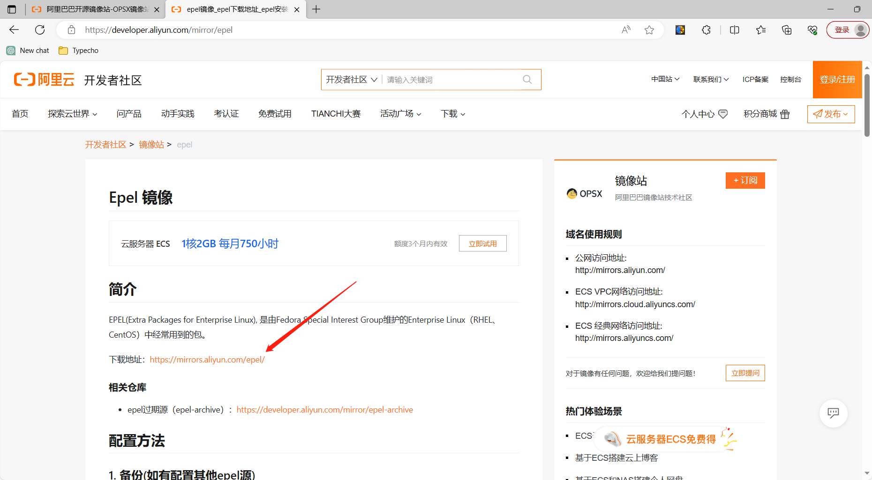The height and width of the screenshot is (480, 872).
Task: Expand the 开发者社区 search scope dropdown
Action: tap(352, 80)
